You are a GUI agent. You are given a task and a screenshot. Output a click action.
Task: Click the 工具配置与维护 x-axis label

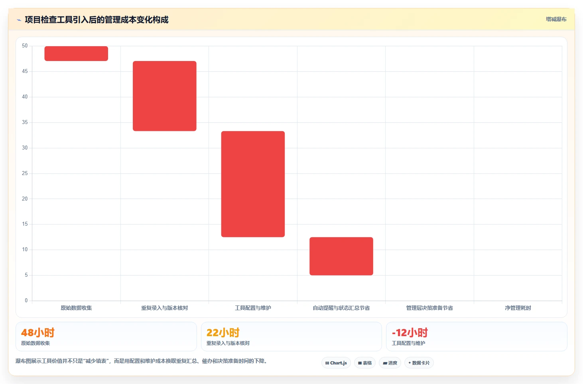[x=253, y=308]
